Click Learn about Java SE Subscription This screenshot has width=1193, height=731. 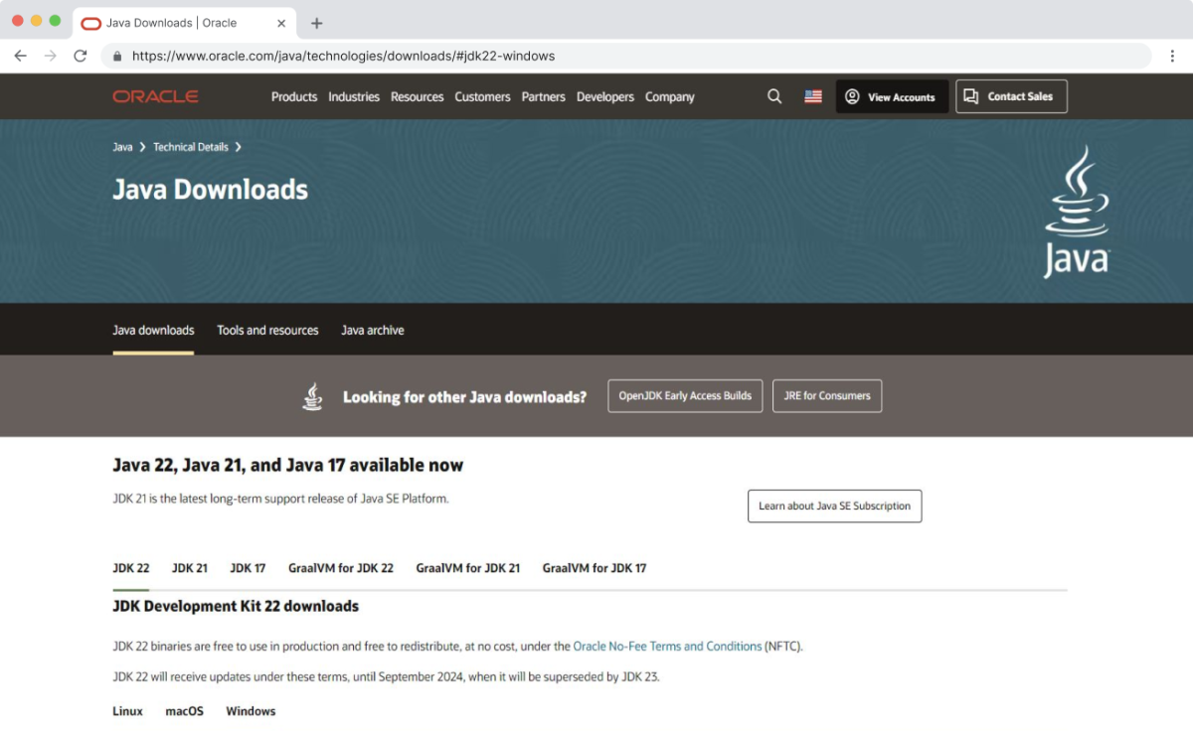tap(834, 506)
